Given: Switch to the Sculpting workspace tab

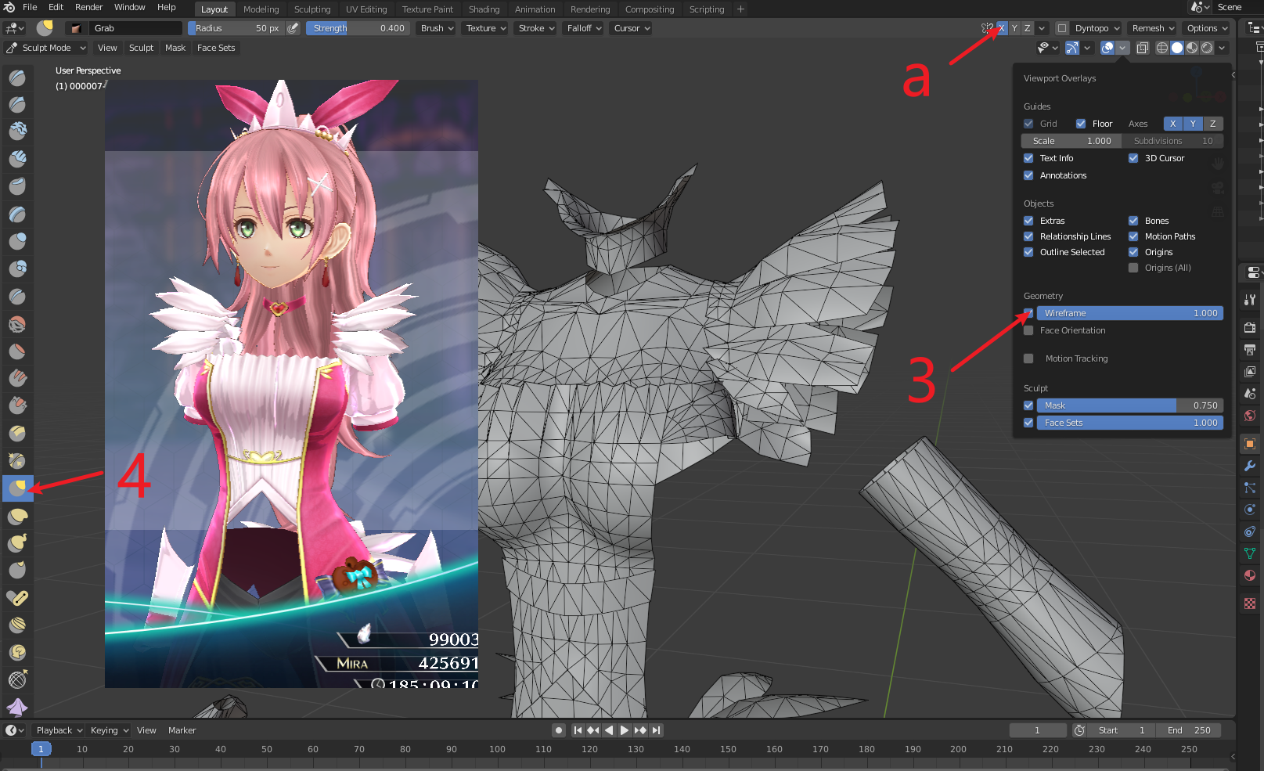Looking at the screenshot, I should click(x=312, y=9).
